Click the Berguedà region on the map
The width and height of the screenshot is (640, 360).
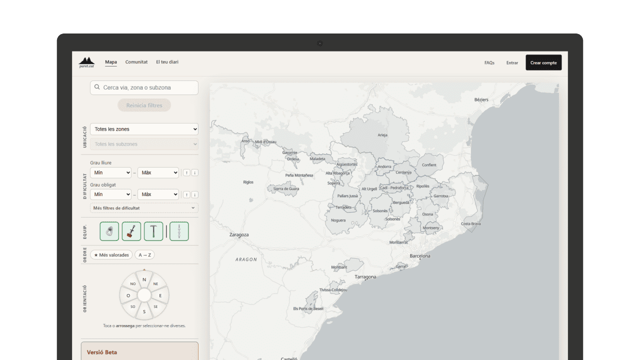[x=401, y=202]
